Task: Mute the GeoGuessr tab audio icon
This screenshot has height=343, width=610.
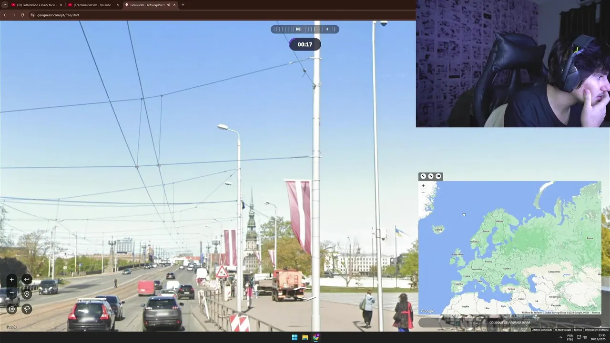Action: 168,5
